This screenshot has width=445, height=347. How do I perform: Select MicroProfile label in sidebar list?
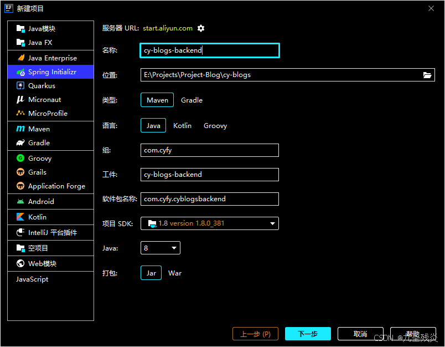click(x=48, y=113)
